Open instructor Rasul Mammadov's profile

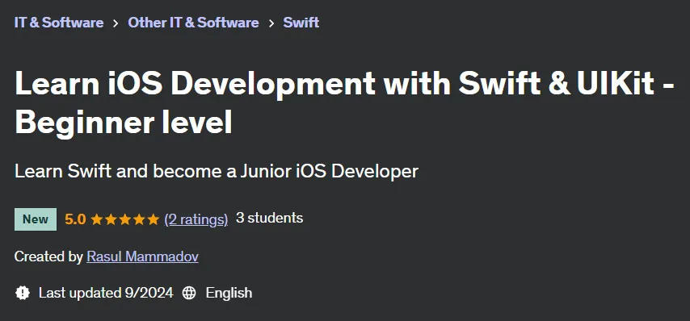pos(142,256)
